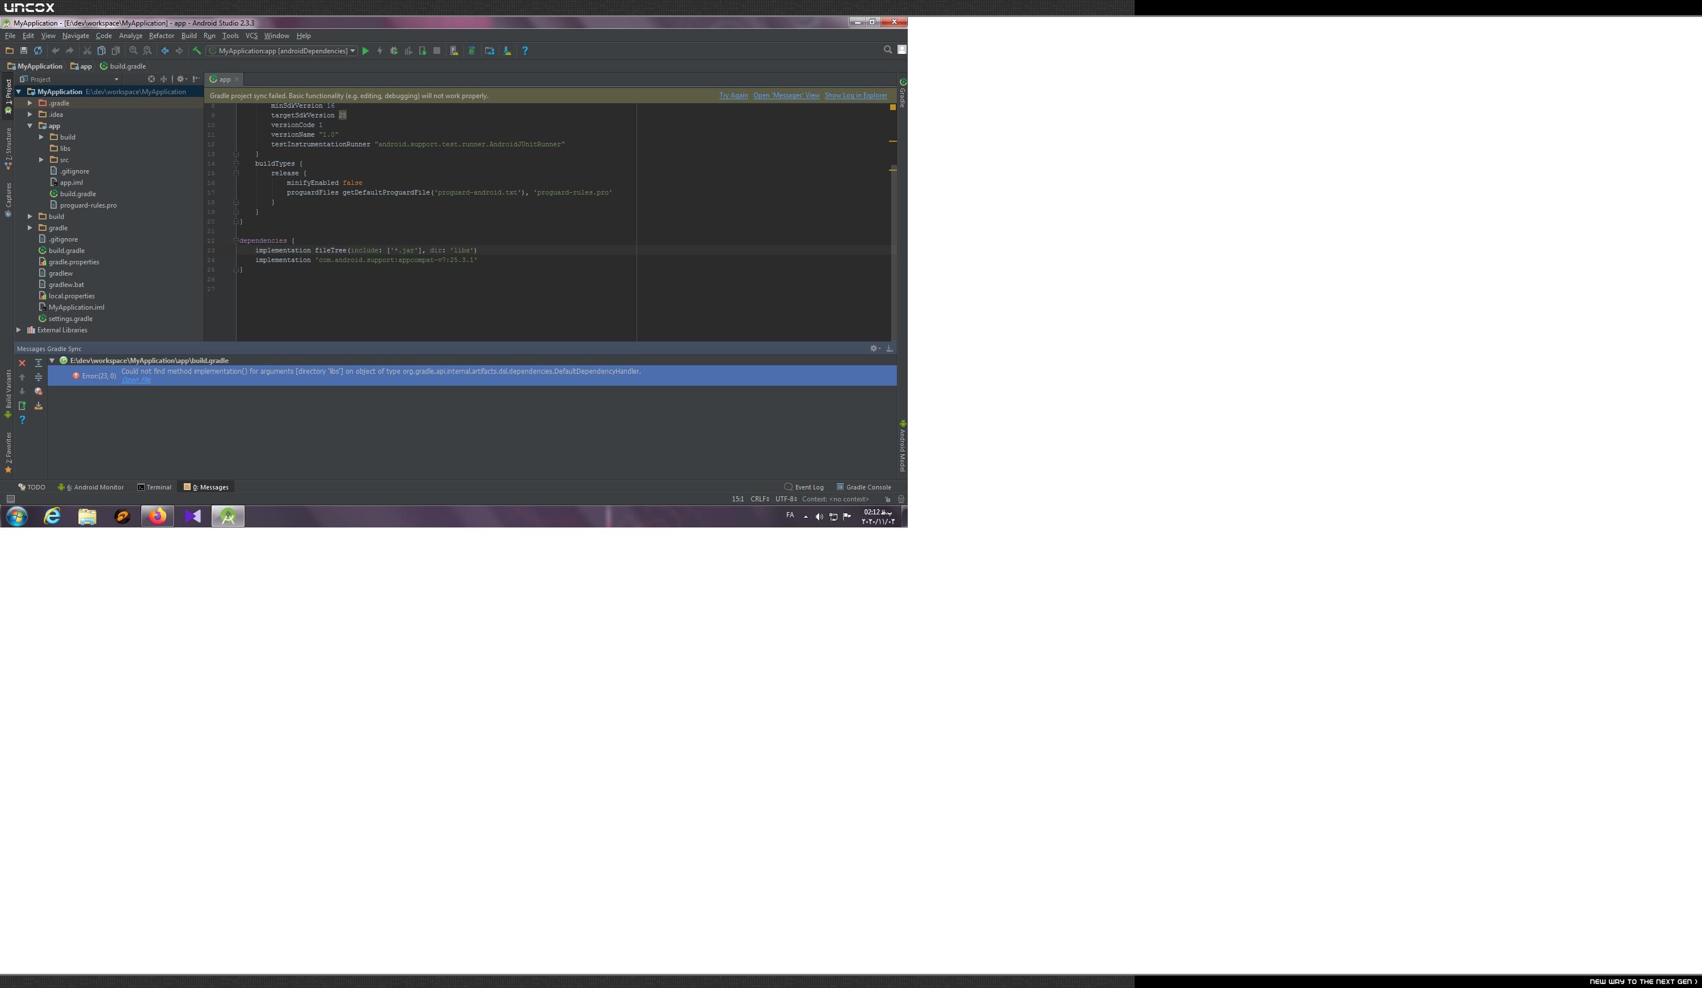The height and width of the screenshot is (988, 1702).
Task: Open the AVD Manager icon
Action: coord(454,50)
